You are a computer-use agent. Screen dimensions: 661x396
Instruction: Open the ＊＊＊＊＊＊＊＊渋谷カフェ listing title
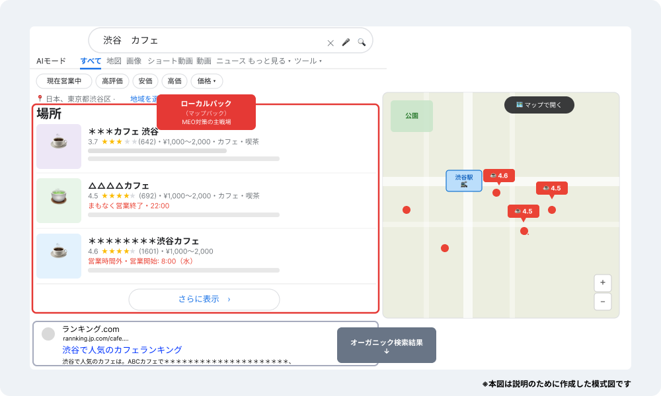tap(143, 241)
